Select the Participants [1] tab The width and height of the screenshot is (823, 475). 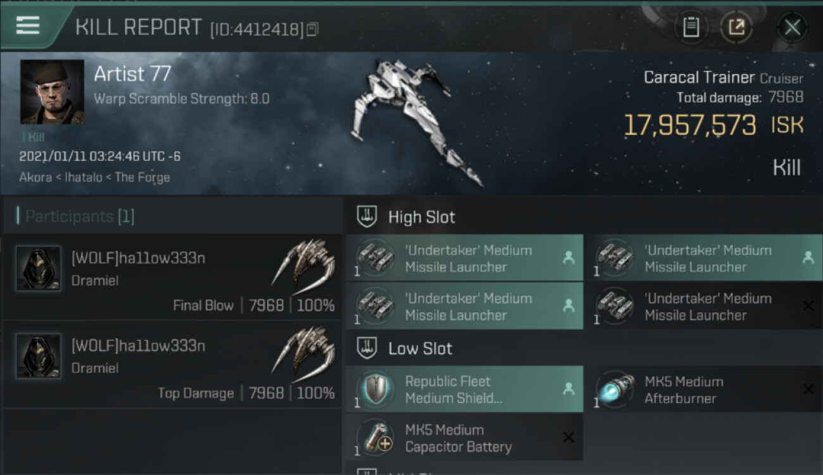pyautogui.click(x=80, y=217)
